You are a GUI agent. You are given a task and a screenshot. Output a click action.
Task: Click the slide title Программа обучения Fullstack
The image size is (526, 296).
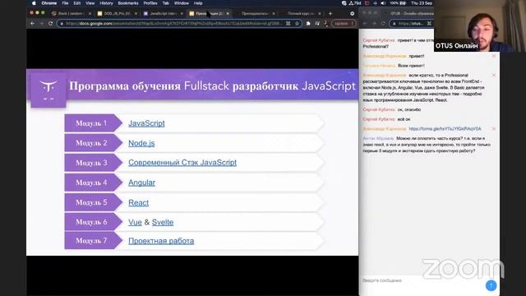212,86
